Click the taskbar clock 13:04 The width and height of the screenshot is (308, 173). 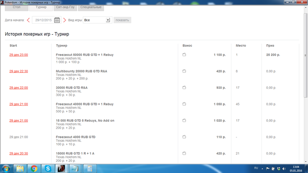pos(296,167)
